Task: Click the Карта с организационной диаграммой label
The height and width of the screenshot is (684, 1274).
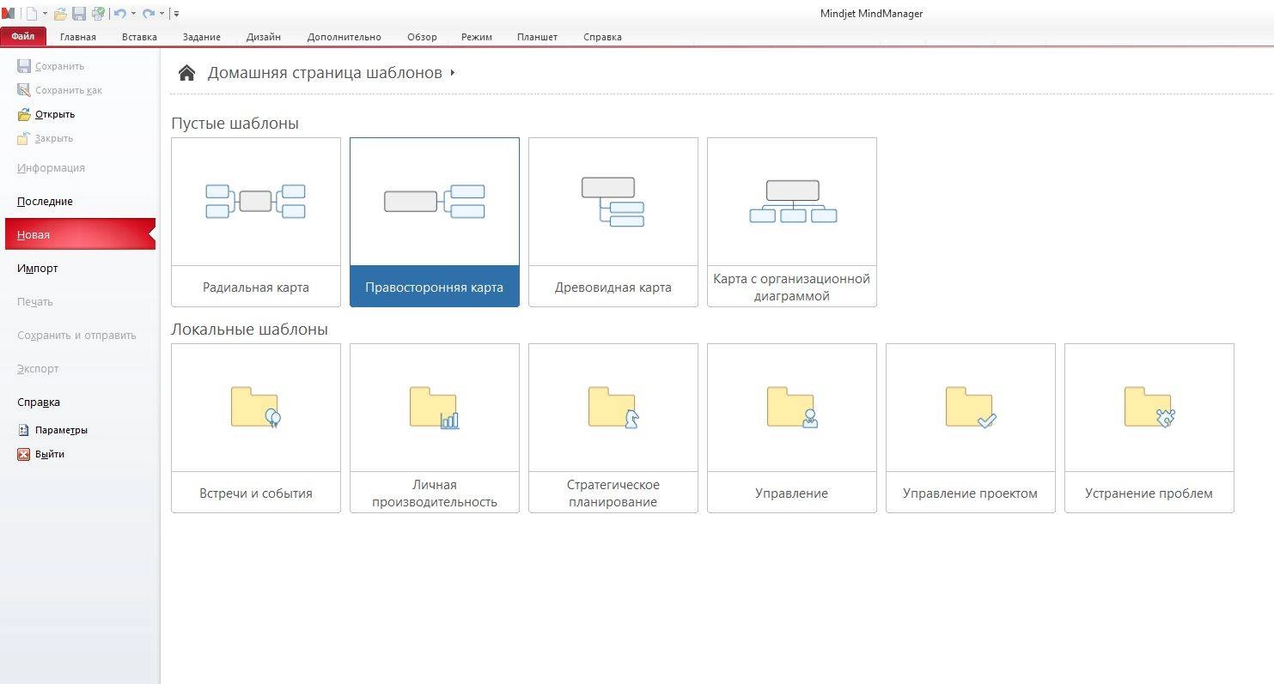Action: pyautogui.click(x=792, y=287)
